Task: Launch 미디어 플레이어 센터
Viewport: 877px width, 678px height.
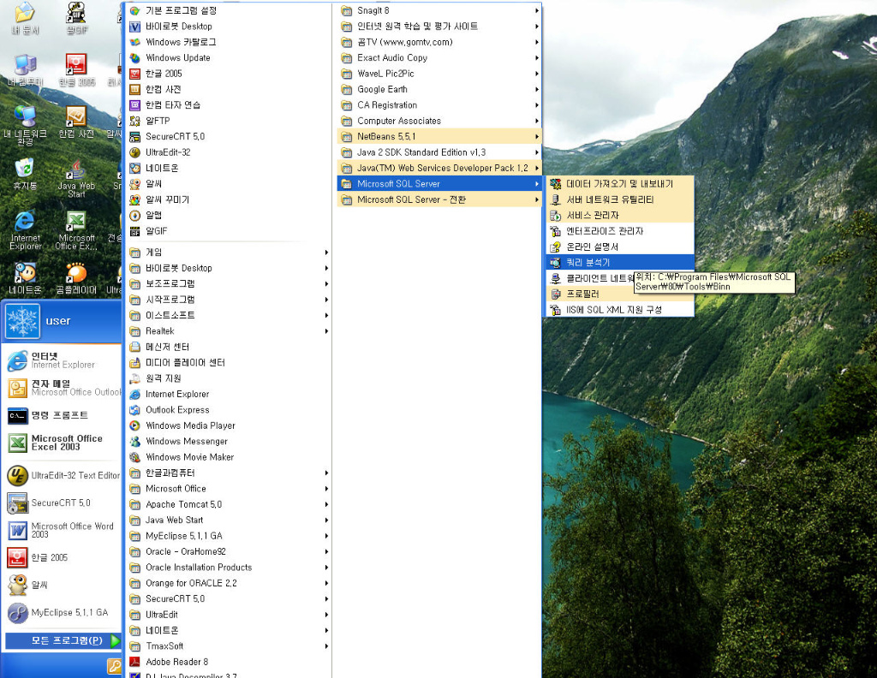Action: (228, 362)
